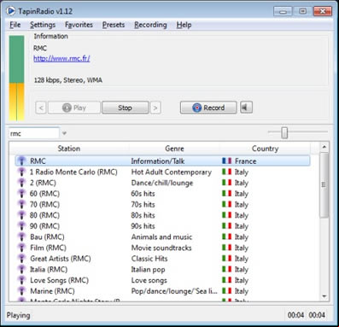Screen dimensions: 339x327
Task: Open the Recording menu
Action: (150, 25)
